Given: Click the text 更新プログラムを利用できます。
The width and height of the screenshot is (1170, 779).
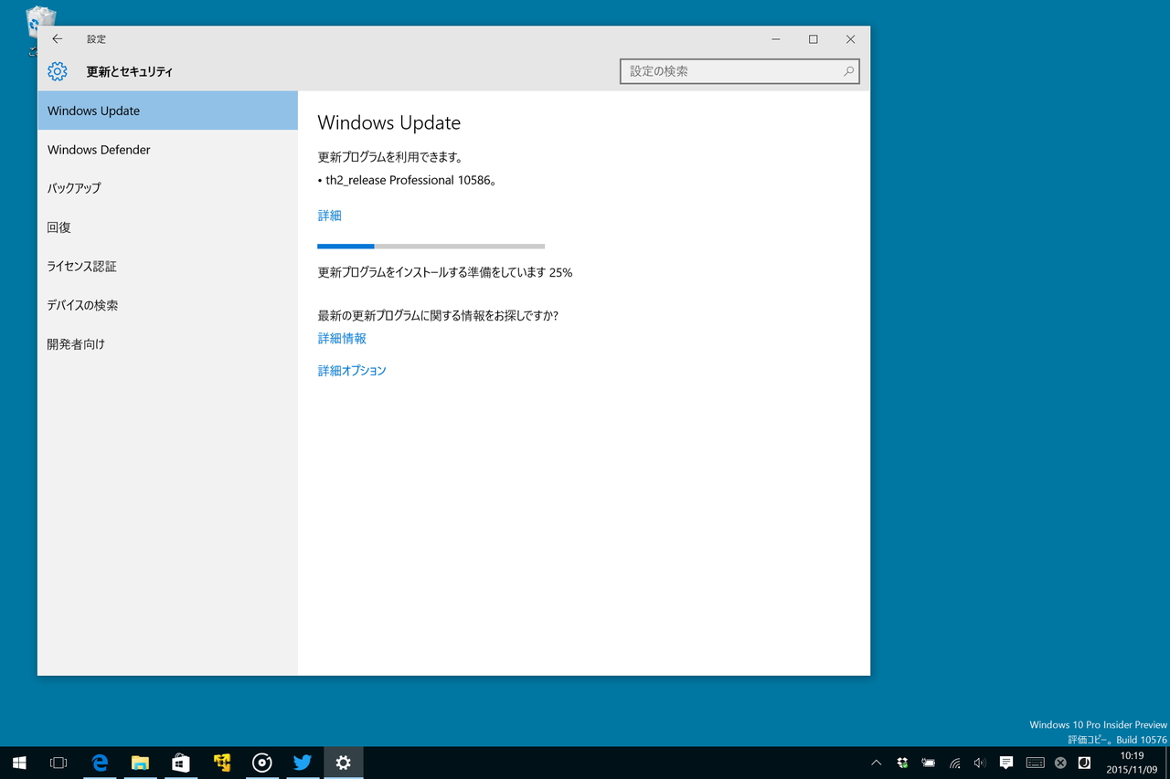Looking at the screenshot, I should (390, 157).
